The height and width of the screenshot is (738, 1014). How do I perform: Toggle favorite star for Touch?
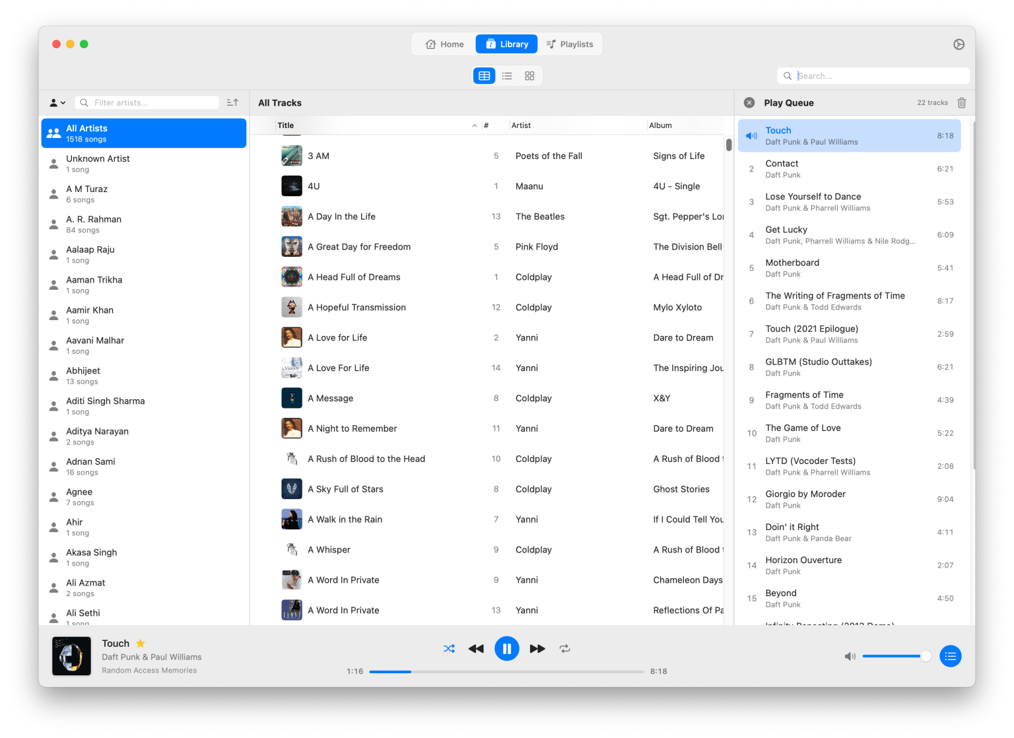[141, 644]
